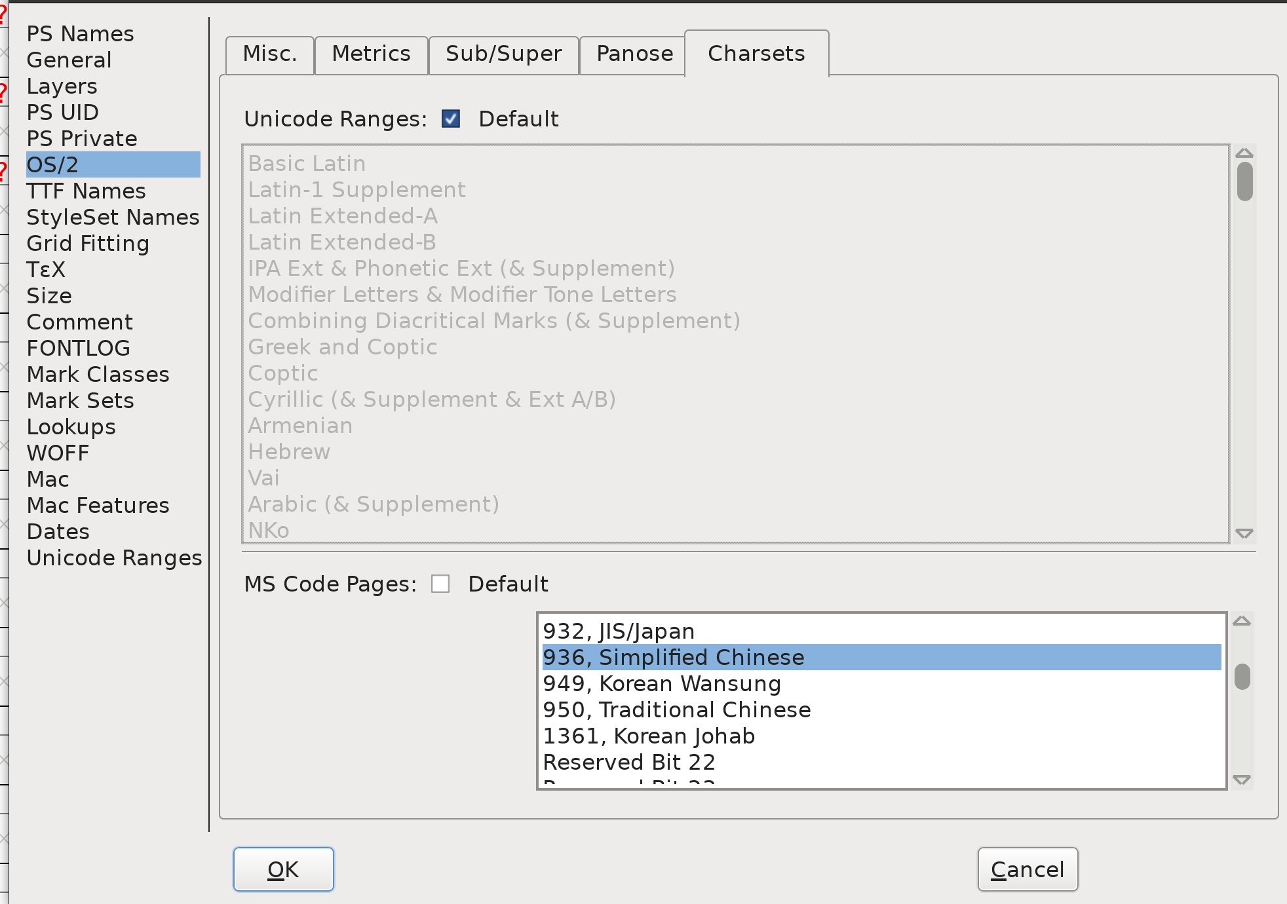Select the Grid Fitting section

(x=88, y=243)
